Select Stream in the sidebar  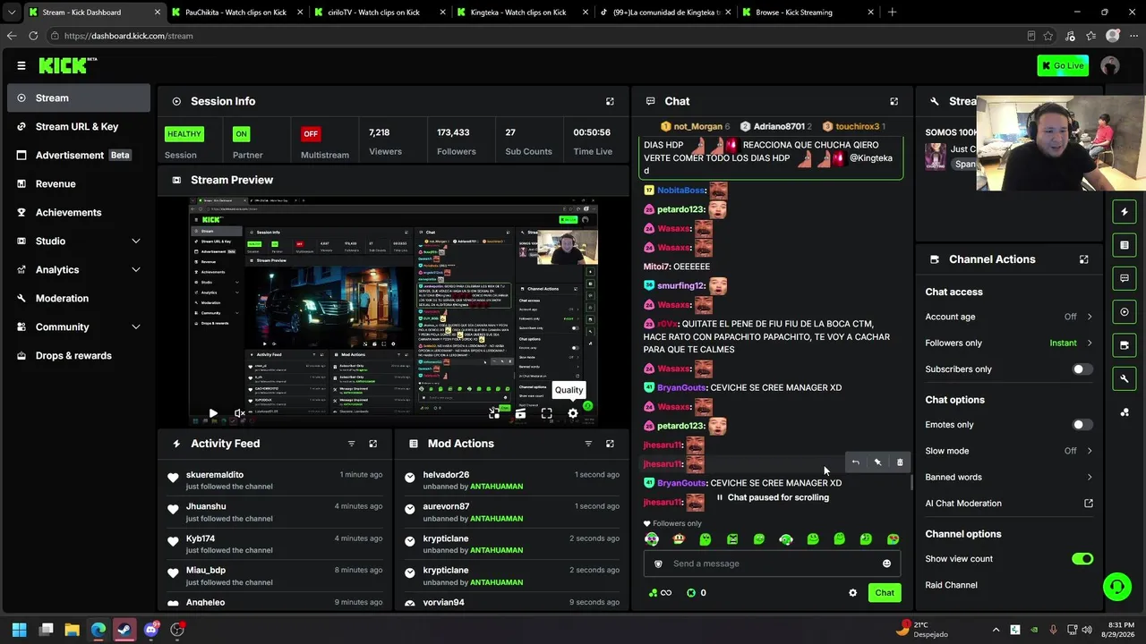pyautogui.click(x=79, y=98)
